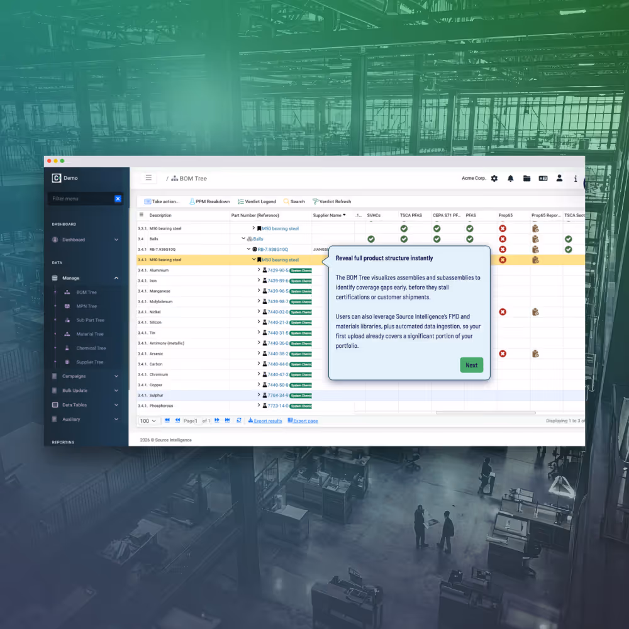Screen dimensions: 629x629
Task: Run Verdict Refresh from the toolbar
Action: (x=331, y=201)
